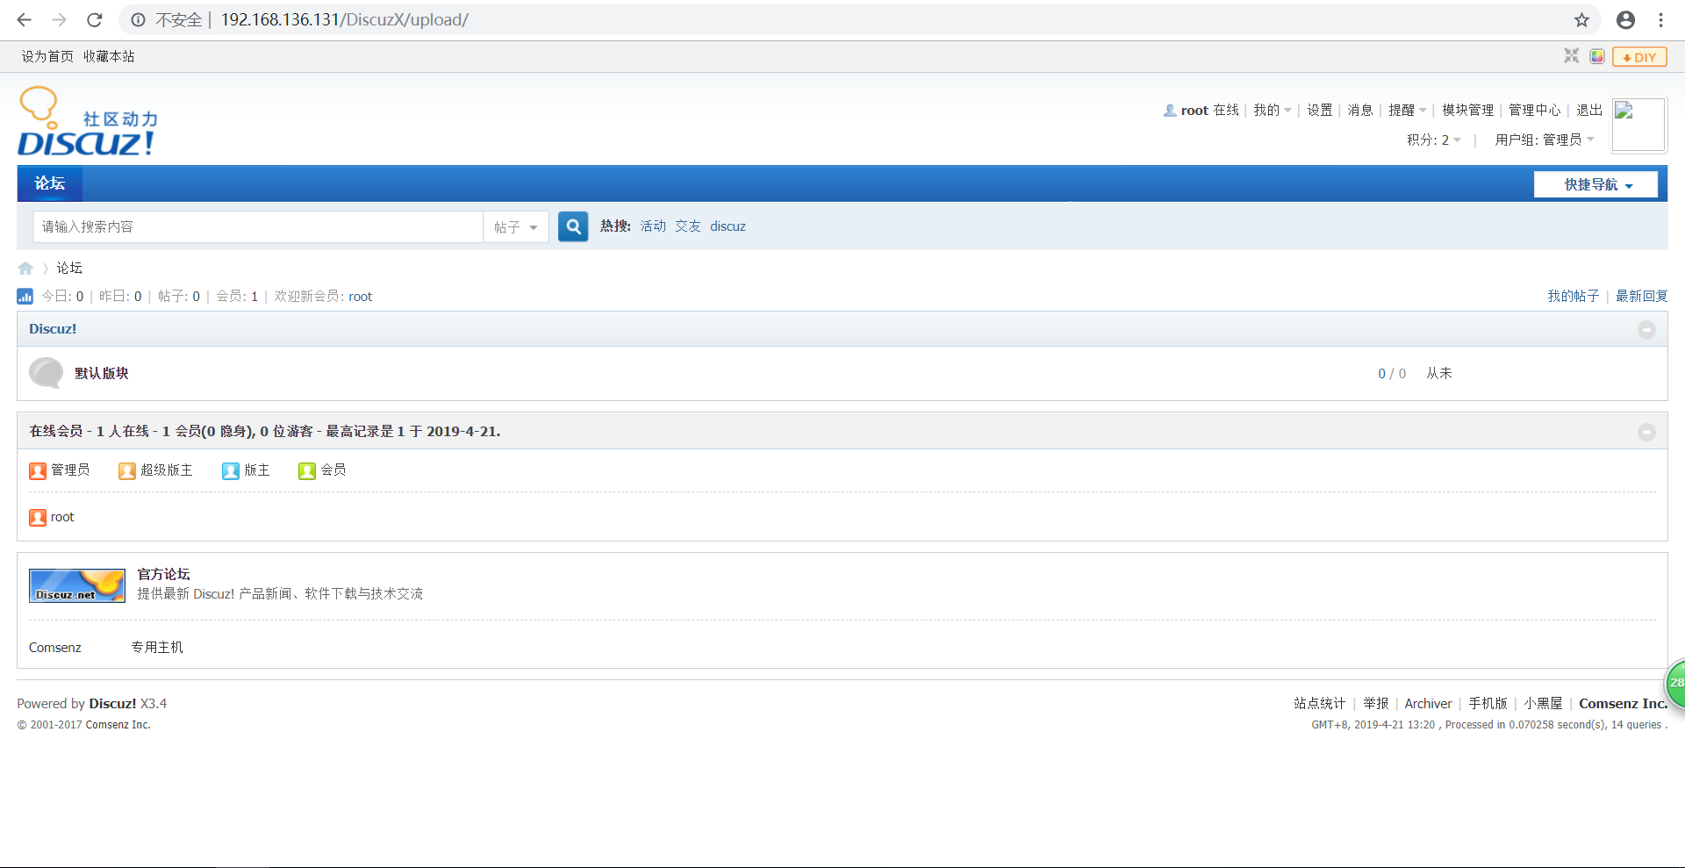
Task: Expand the 用户组: 管理员 dropdown
Action: tap(1545, 140)
